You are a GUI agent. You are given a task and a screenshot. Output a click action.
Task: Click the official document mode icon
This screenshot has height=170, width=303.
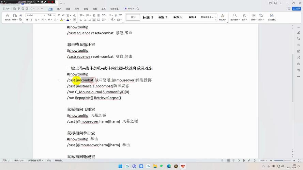pos(272,15)
